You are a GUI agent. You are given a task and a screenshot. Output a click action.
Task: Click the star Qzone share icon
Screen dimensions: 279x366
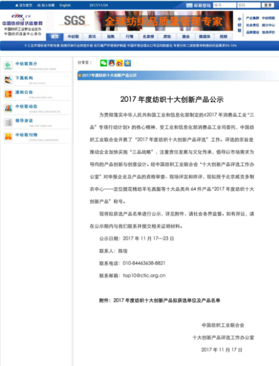pos(127,63)
